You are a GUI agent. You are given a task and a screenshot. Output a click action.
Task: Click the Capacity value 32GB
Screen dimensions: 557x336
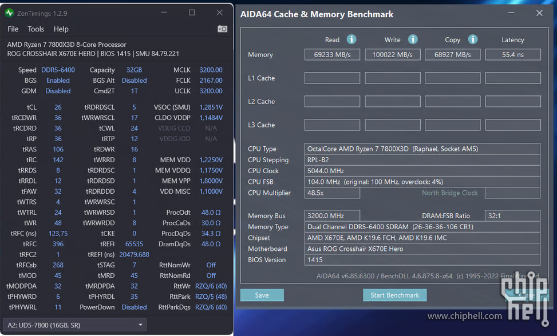click(x=135, y=70)
